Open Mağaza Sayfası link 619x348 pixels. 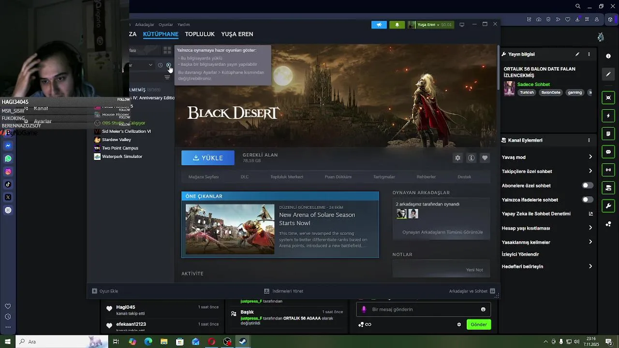(204, 177)
